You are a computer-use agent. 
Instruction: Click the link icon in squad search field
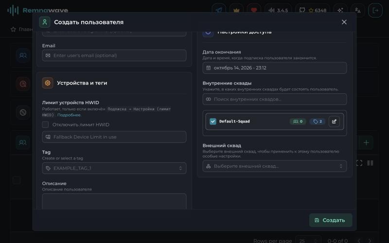209,99
